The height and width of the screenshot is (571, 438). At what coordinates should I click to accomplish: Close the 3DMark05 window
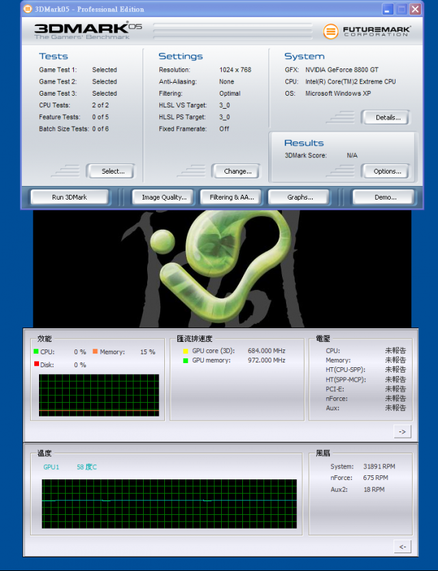pos(415,9)
